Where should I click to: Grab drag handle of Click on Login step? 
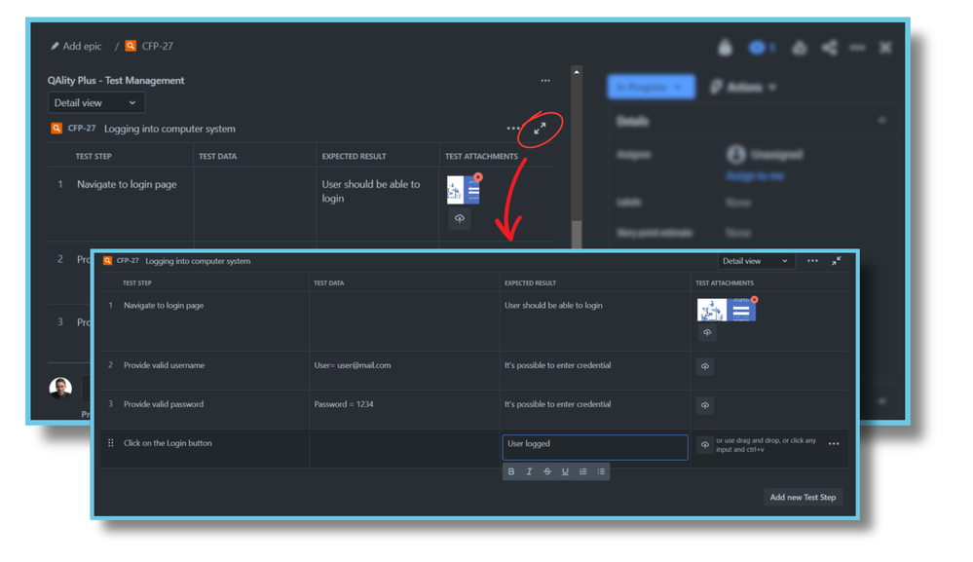point(110,443)
